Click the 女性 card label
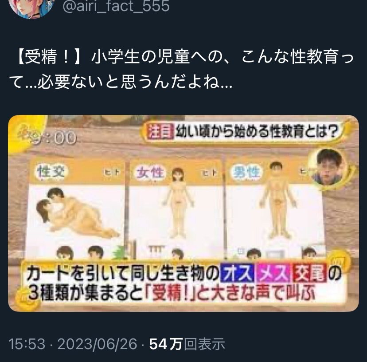 [151, 173]
